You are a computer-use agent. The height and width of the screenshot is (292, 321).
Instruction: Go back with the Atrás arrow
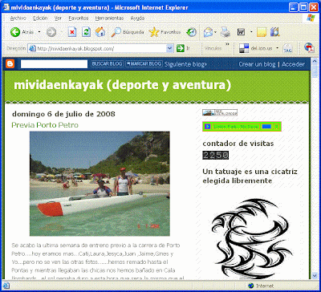[15, 32]
